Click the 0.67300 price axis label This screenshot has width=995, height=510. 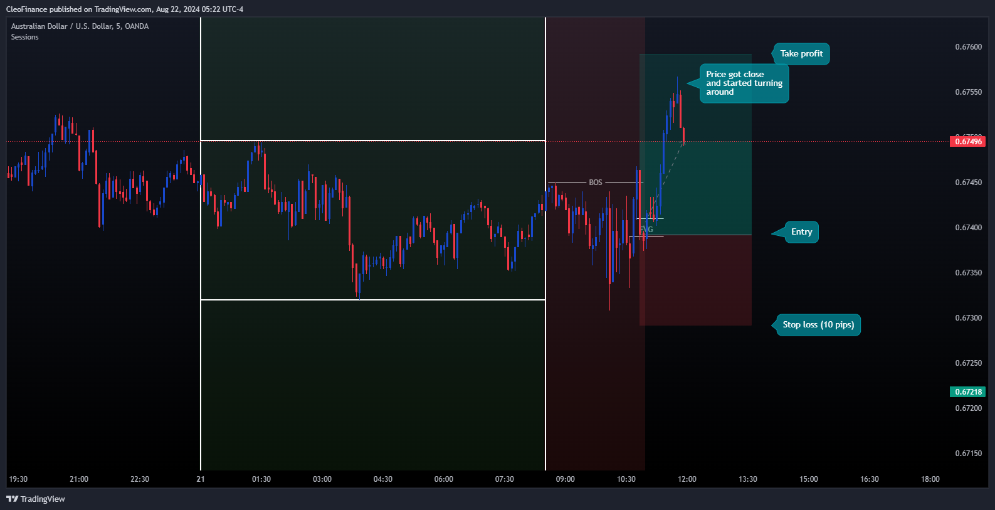tap(969, 318)
